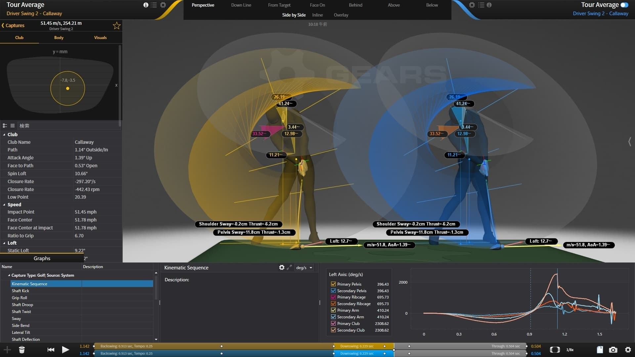Uncheck the Primary Pelvis checkbox
Screen dimensions: 635x357
pyautogui.click(x=333, y=284)
